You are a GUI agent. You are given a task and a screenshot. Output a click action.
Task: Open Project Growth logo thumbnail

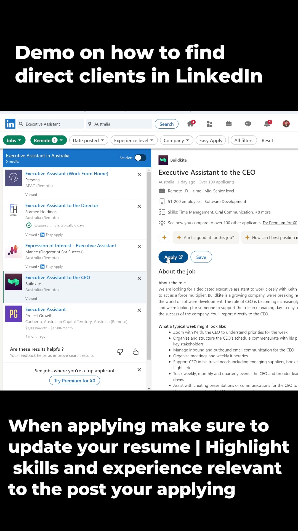coord(14,314)
